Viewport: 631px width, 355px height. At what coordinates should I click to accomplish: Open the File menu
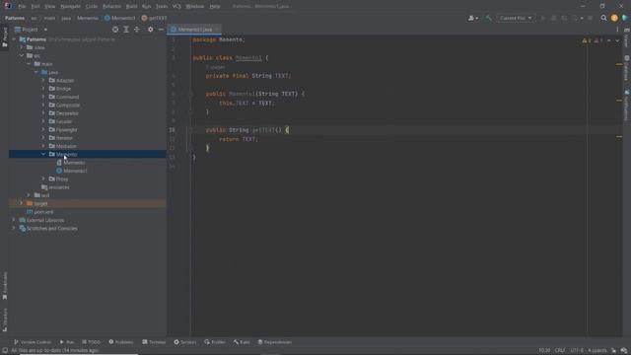pos(22,7)
